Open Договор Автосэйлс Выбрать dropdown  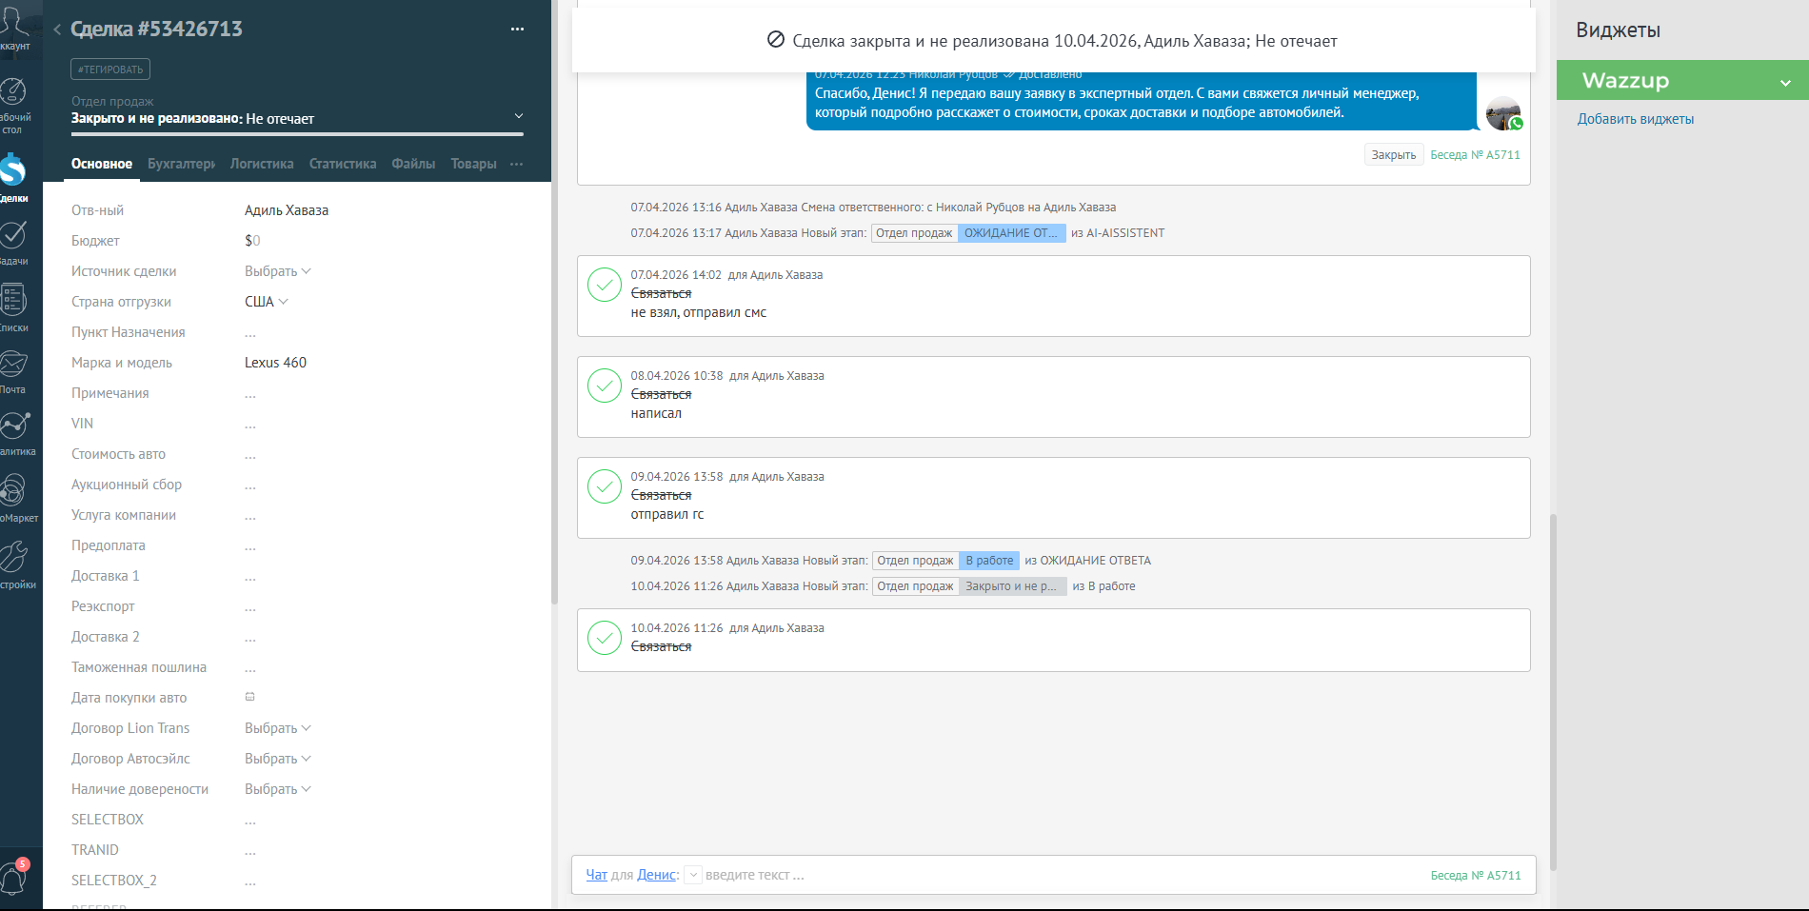tap(278, 759)
